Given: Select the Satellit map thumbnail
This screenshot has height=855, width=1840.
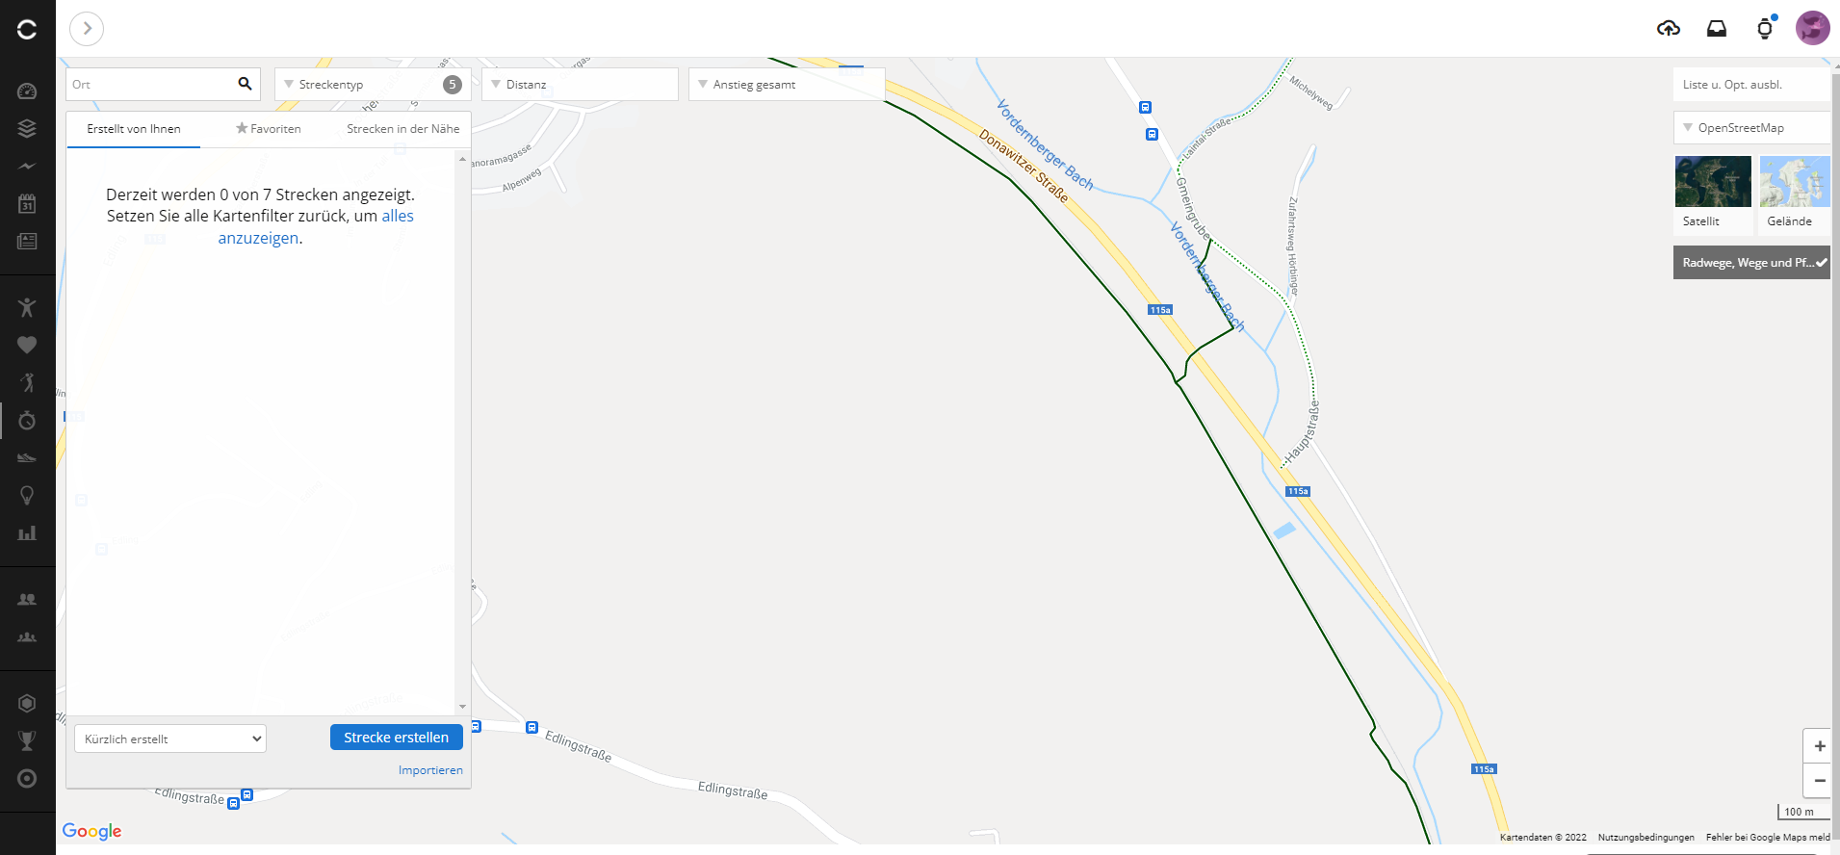Looking at the screenshot, I should coord(1713,194).
